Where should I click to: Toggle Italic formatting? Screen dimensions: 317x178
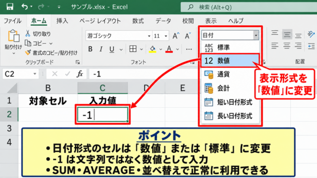click(101, 49)
